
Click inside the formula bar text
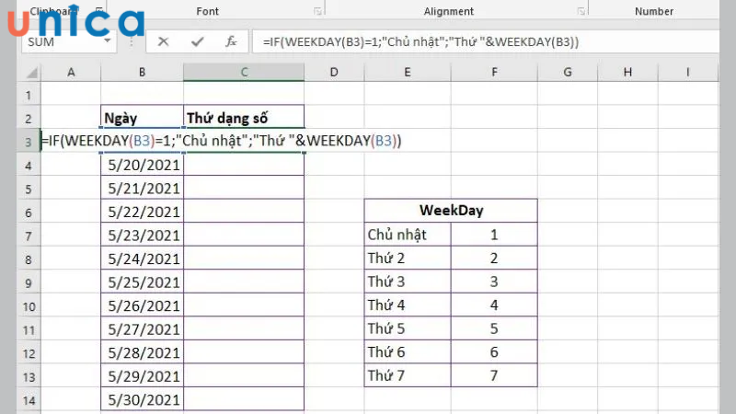coord(460,42)
